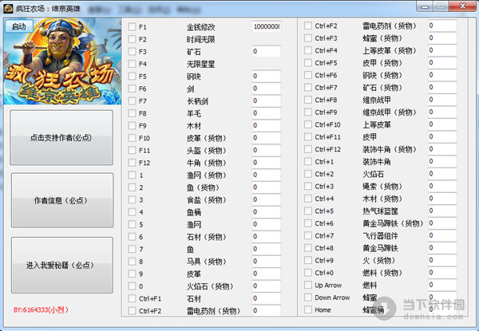Minimize the trainer window
479x331 pixels.
click(x=425, y=6)
